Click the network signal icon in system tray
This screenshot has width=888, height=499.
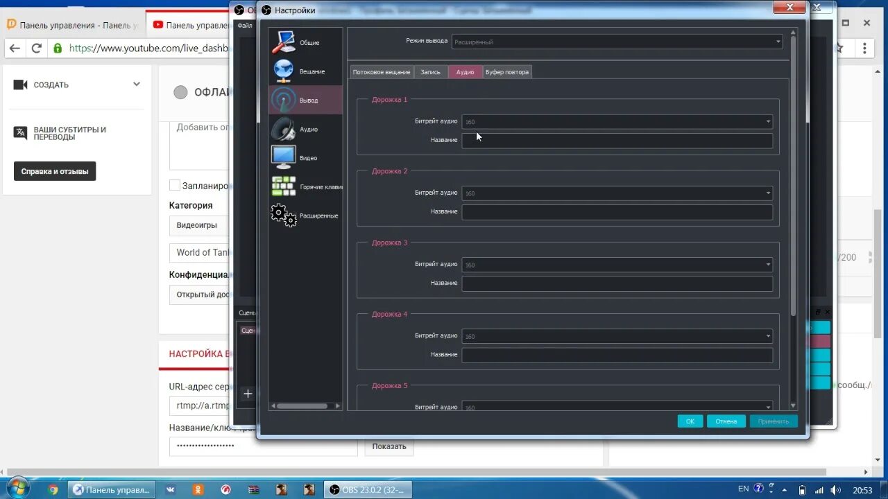tap(818, 489)
